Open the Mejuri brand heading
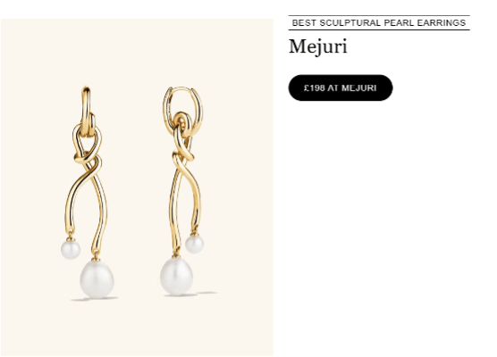Image resolution: width=497 pixels, height=357 pixels. coord(318,46)
